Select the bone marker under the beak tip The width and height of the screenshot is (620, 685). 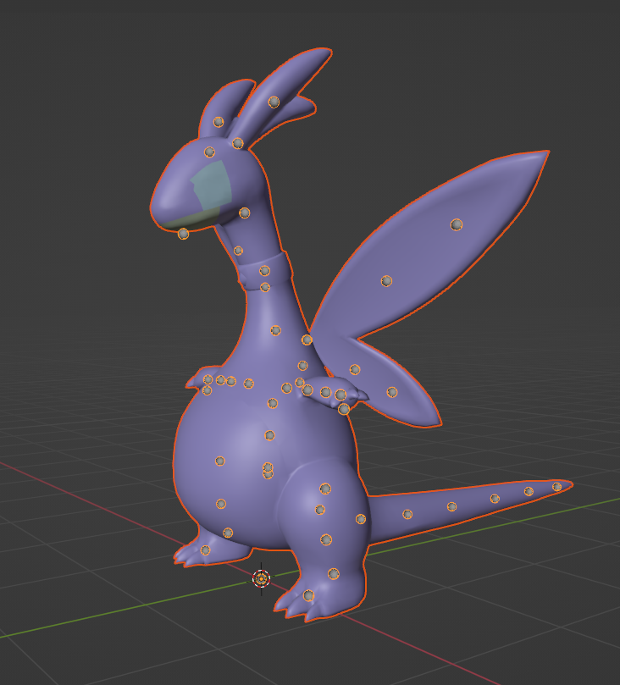tap(184, 234)
